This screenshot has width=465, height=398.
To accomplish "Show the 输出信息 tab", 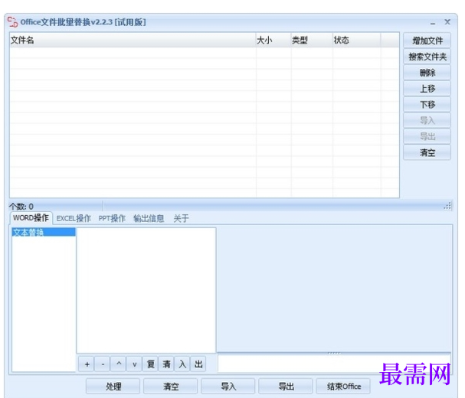I will [x=149, y=218].
